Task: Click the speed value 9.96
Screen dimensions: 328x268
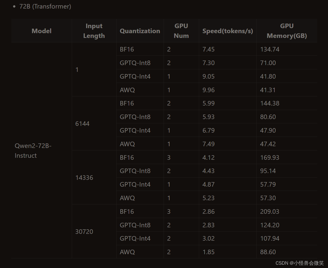Action: coord(208,90)
